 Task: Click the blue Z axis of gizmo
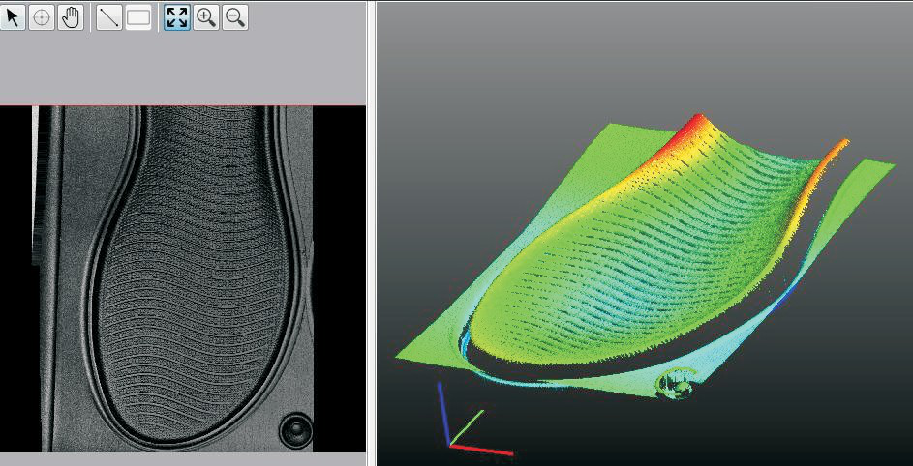(443, 411)
